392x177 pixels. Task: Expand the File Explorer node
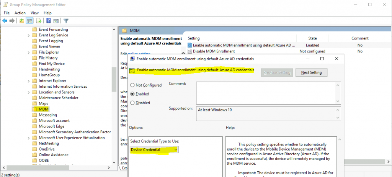[29, 52]
